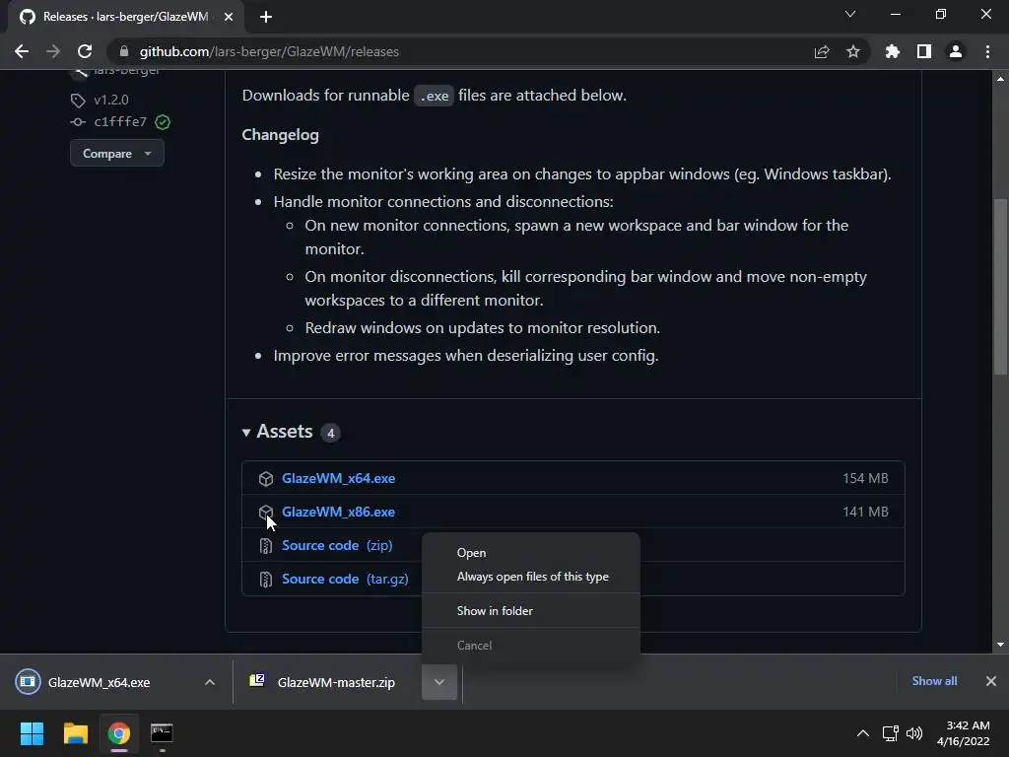Click the 154 MB file size text
Viewport: 1009px width, 757px height.
(x=865, y=478)
